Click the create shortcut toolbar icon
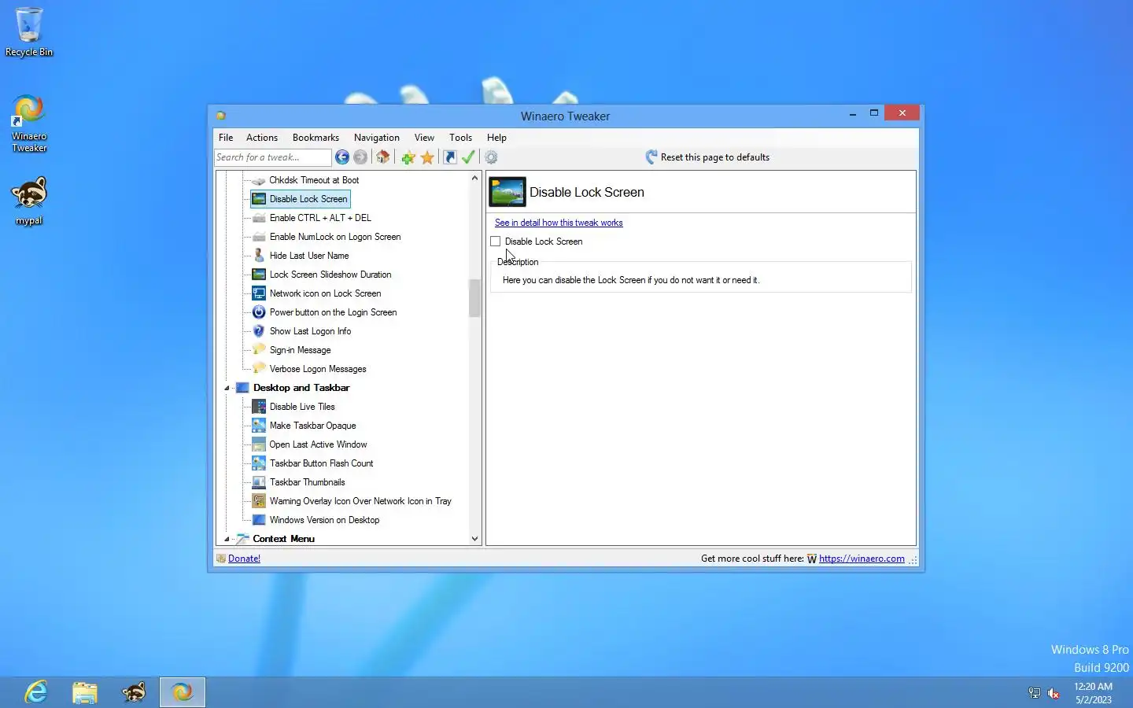Screen dimensions: 1133x708 coord(450,157)
